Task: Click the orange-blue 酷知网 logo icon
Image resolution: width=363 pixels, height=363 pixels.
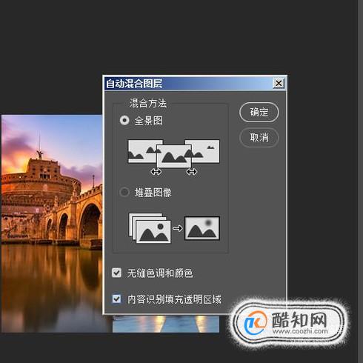Action: click(256, 322)
